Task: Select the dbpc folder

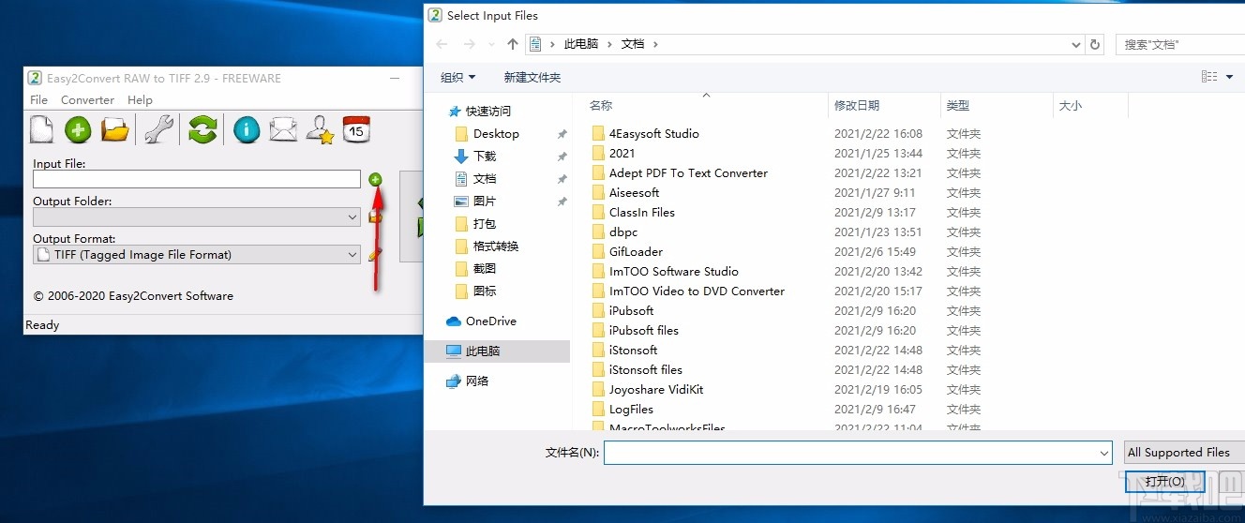Action: (623, 232)
